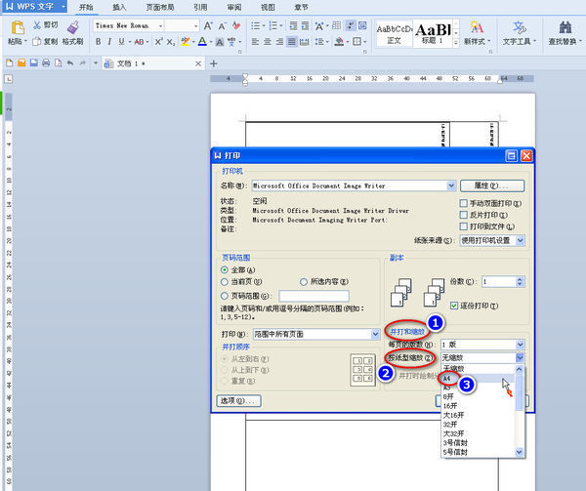Select A4 in paper scale list
586x491 pixels.
tap(479, 378)
